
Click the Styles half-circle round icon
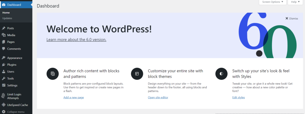tap(221, 74)
